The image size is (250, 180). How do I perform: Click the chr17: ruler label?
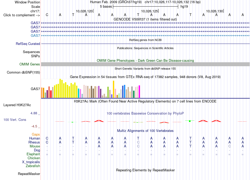point(35,11)
